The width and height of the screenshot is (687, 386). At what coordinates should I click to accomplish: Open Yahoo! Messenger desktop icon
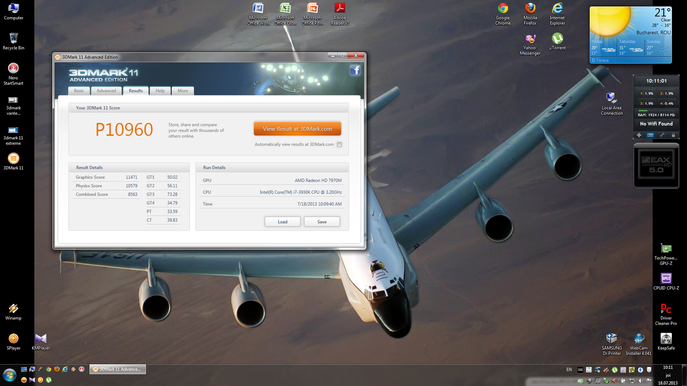[530, 44]
